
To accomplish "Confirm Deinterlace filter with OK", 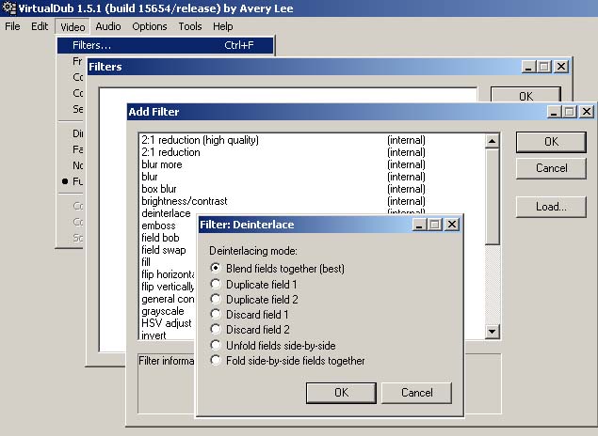I will click(341, 392).
